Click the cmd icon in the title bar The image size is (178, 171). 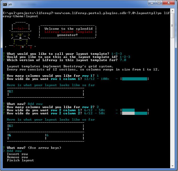click(5, 4)
